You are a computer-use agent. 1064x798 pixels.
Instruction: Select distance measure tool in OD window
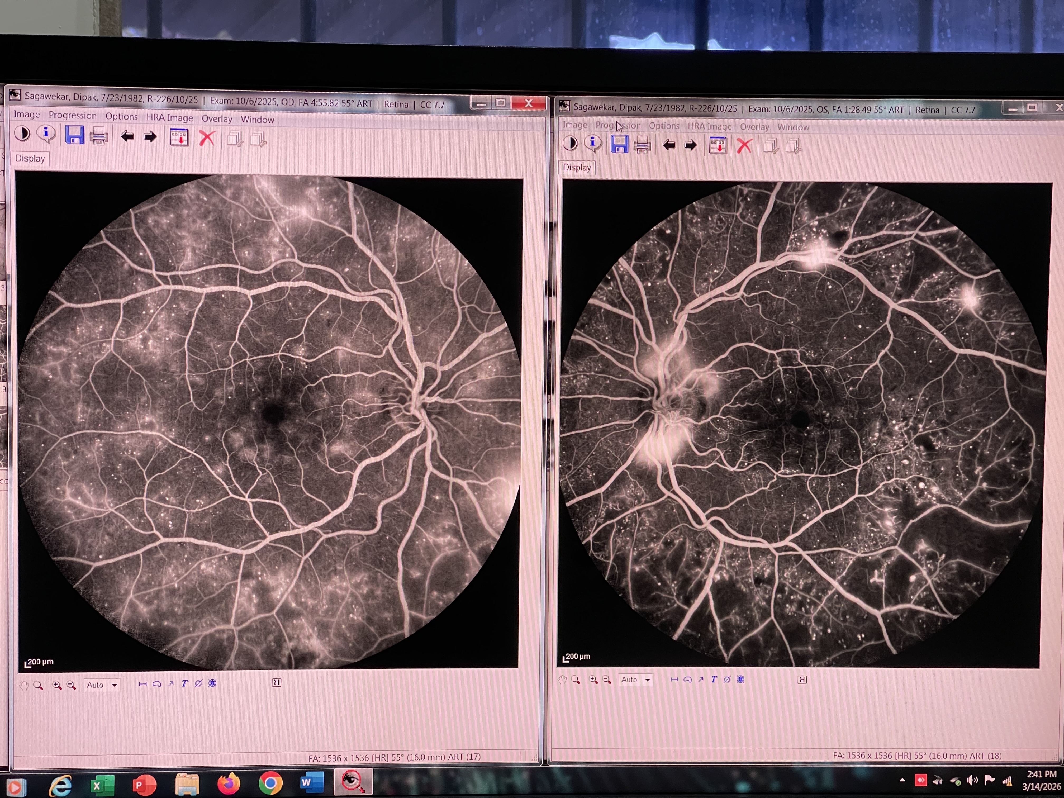click(x=142, y=683)
